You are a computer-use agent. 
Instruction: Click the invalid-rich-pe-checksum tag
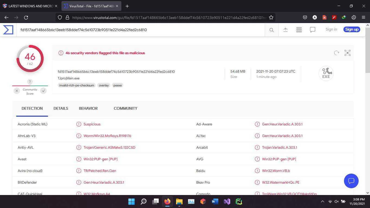[x=77, y=85]
